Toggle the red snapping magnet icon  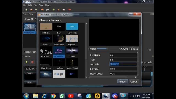click(32, 62)
